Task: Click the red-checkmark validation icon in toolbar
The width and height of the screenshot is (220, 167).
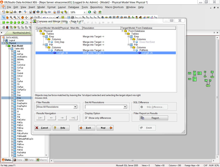Action: point(34,12)
